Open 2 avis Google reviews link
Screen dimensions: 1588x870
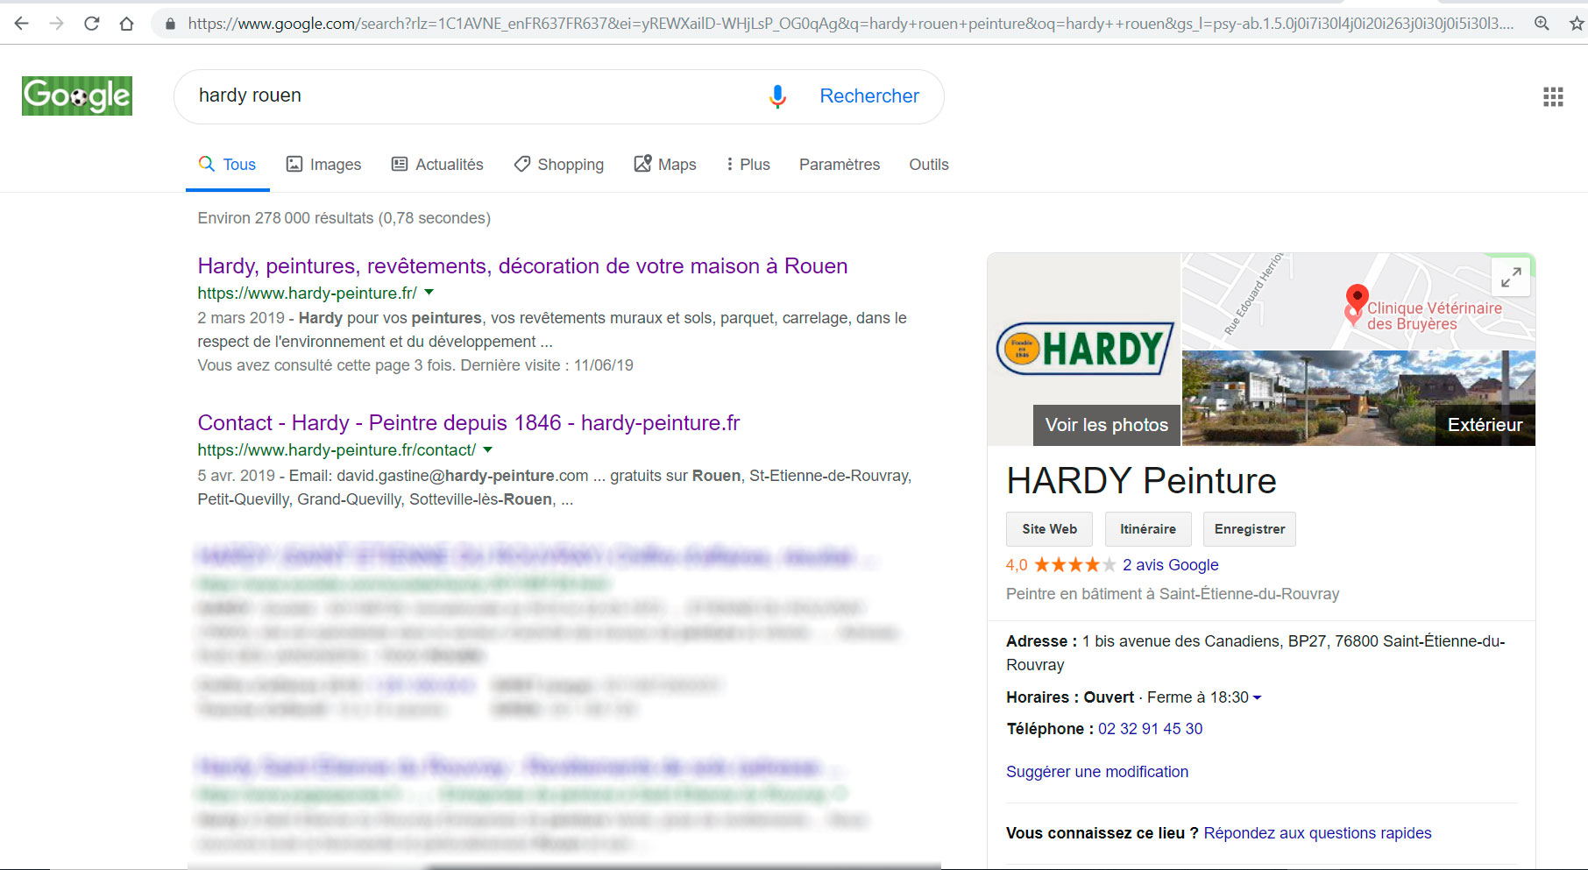coord(1171,565)
